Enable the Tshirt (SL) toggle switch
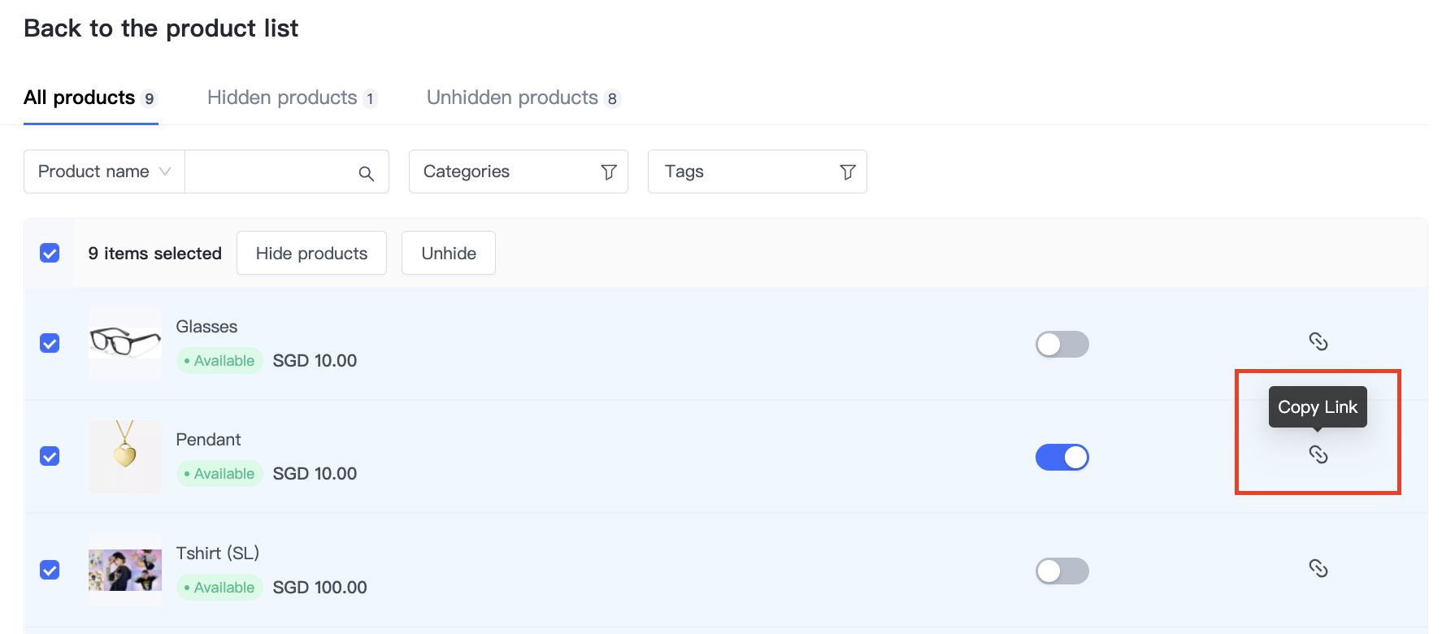Viewport: 1455px width, 634px height. pyautogui.click(x=1062, y=571)
